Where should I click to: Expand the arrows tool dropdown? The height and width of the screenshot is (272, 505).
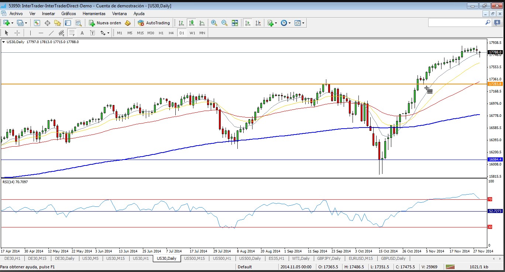tap(108, 33)
